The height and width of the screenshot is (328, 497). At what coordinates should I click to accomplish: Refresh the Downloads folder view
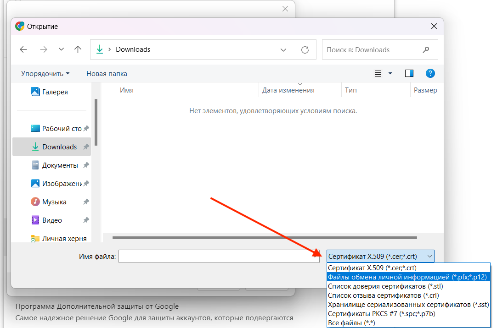pos(305,49)
